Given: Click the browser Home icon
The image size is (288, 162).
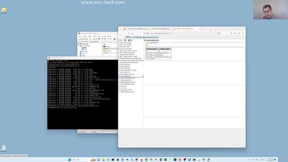Looking at the screenshot, I should 132,33.
